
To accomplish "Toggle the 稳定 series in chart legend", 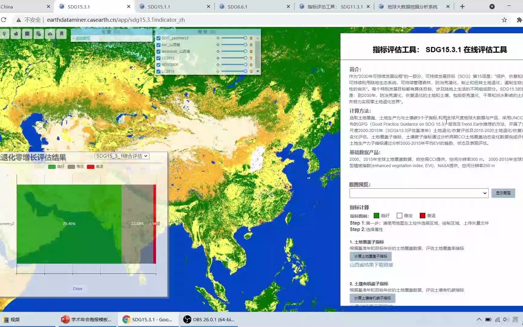I will (x=76, y=167).
